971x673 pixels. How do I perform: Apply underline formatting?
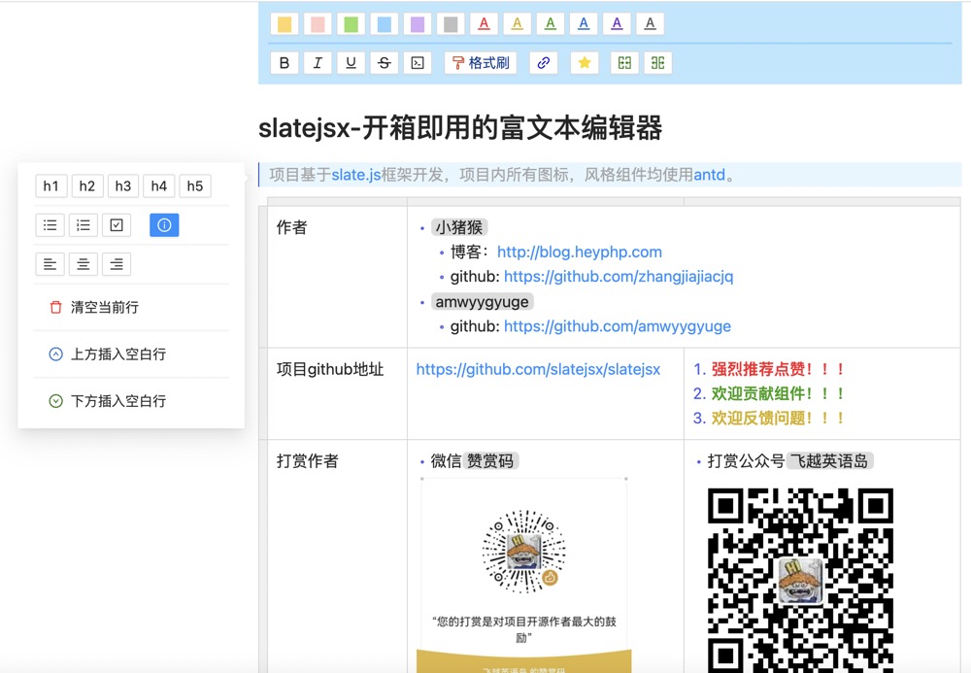point(352,62)
